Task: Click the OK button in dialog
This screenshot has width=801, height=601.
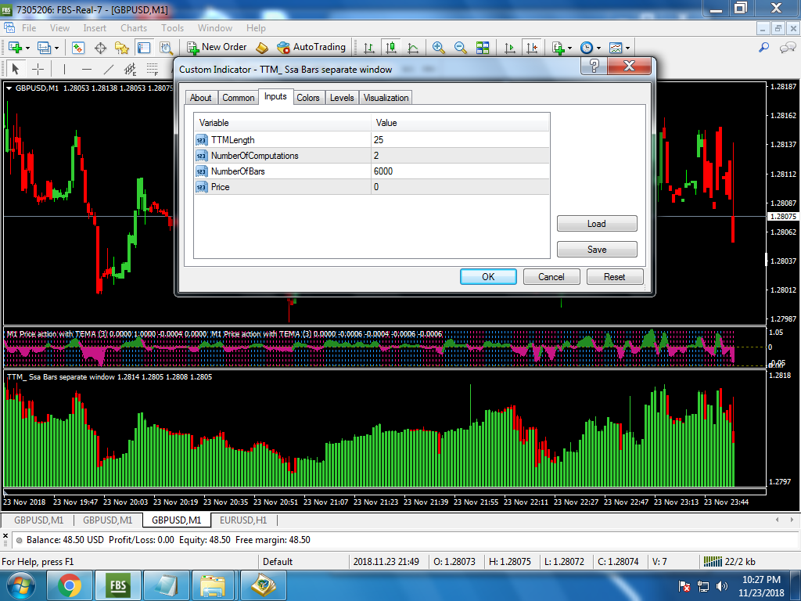Action: tap(488, 276)
